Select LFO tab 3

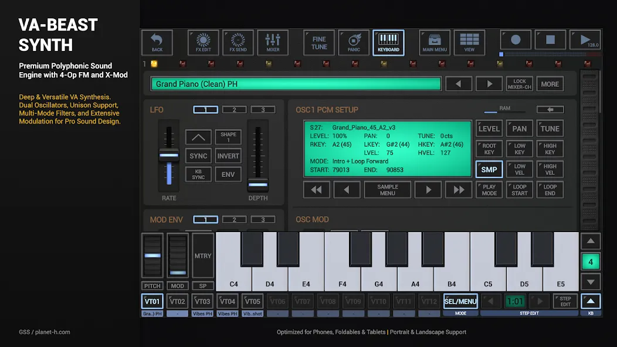tap(263, 110)
